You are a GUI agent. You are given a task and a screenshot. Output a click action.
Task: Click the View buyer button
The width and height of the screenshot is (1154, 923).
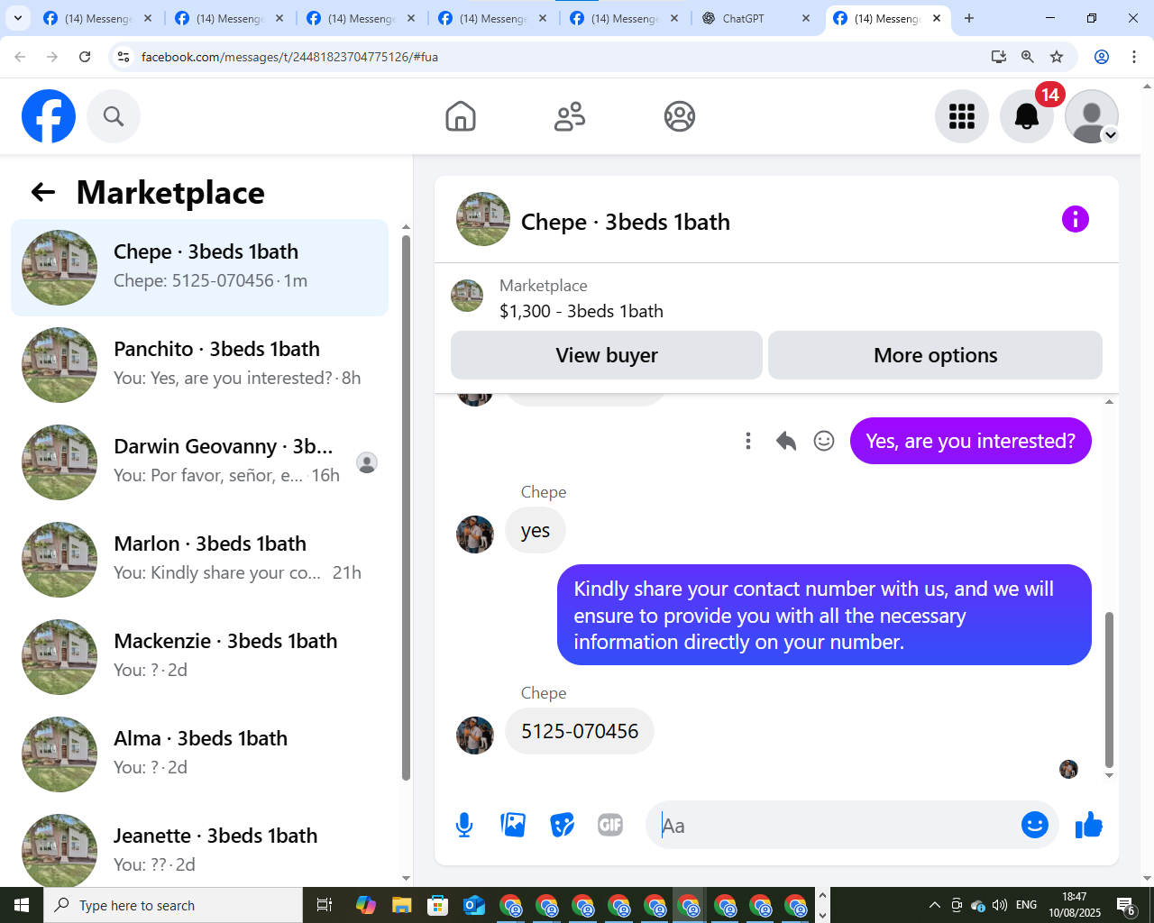point(607,355)
